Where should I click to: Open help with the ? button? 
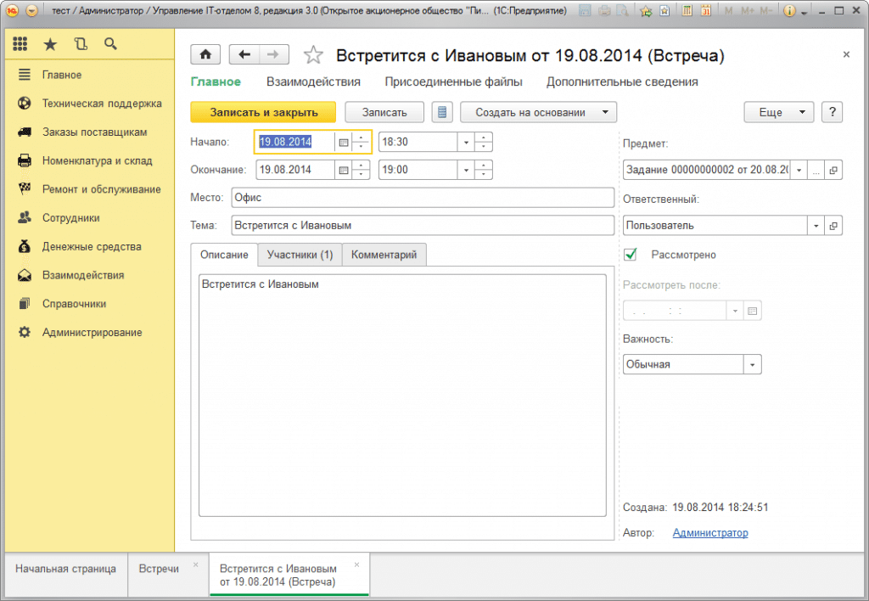[832, 112]
